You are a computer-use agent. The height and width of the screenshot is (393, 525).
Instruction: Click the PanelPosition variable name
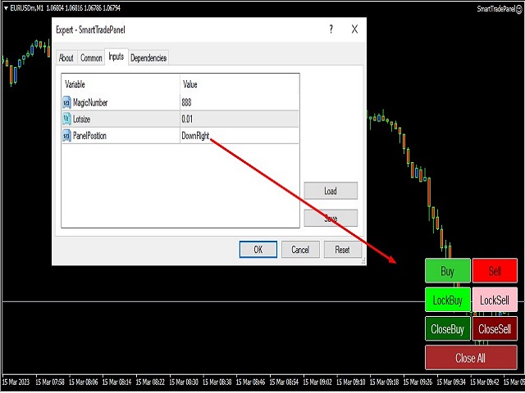tap(89, 136)
